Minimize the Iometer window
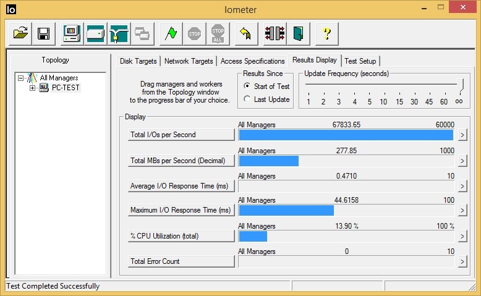Image resolution: width=481 pixels, height=296 pixels. 424,8
